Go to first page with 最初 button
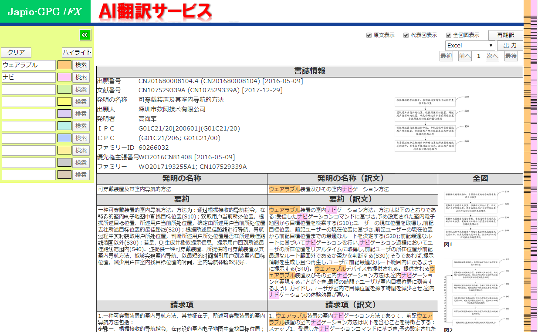The image size is (538, 332). point(446,56)
